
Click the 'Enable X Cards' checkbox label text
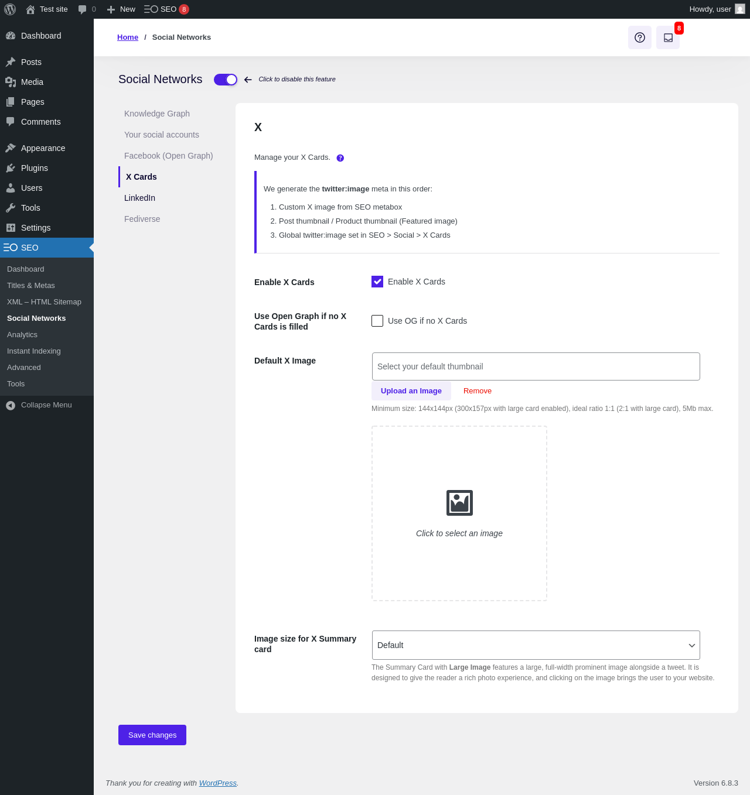point(417,282)
